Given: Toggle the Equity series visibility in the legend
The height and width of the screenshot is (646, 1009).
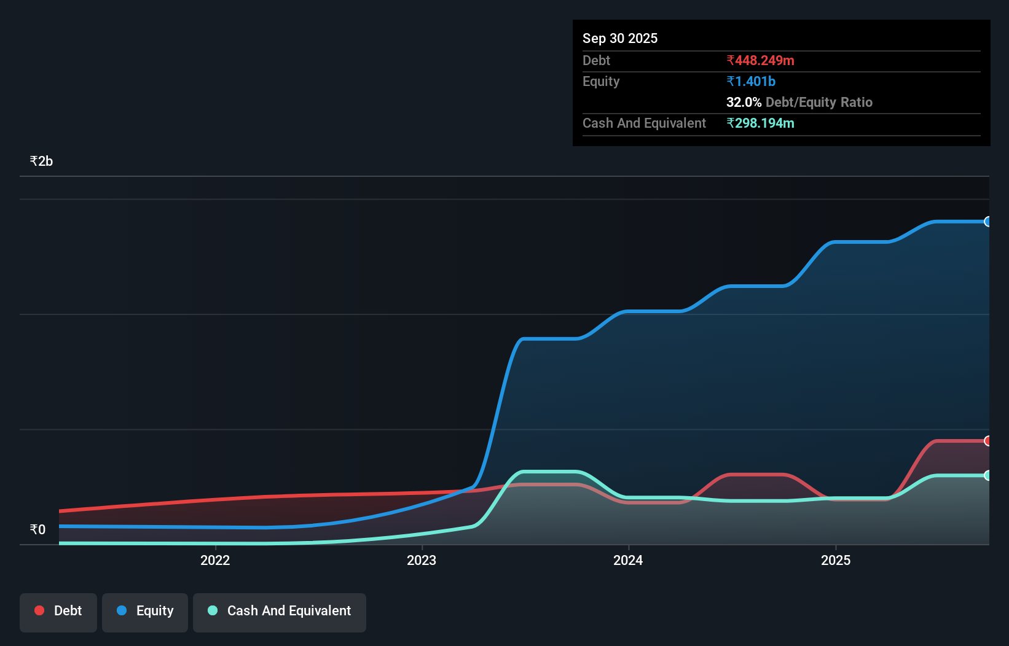Looking at the screenshot, I should [x=144, y=610].
